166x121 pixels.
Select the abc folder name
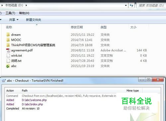click(14, 66)
